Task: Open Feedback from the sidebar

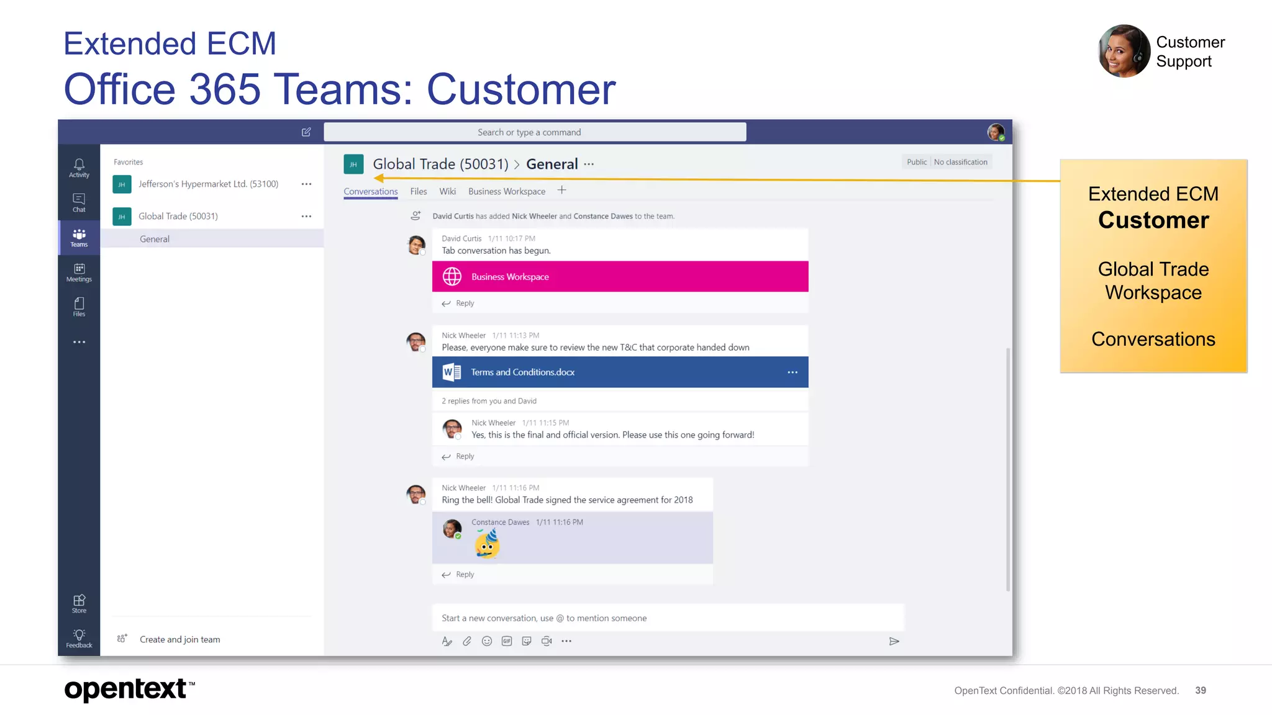Action: (79, 639)
